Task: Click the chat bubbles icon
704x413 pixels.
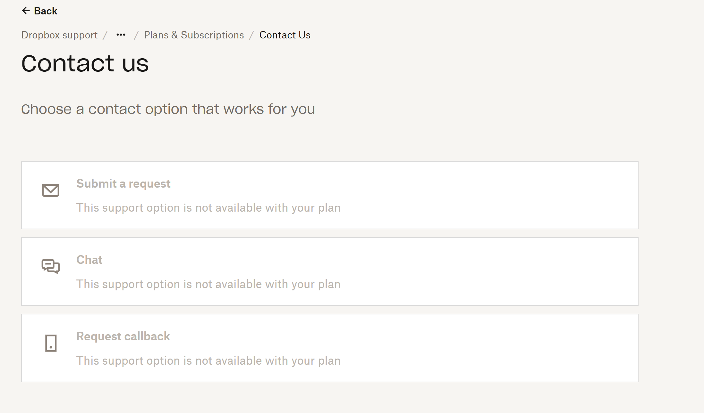Action: [51, 266]
